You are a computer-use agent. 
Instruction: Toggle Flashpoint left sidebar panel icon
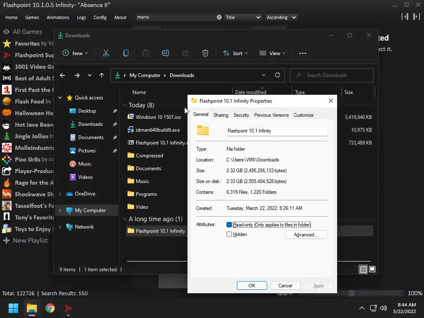point(405,17)
